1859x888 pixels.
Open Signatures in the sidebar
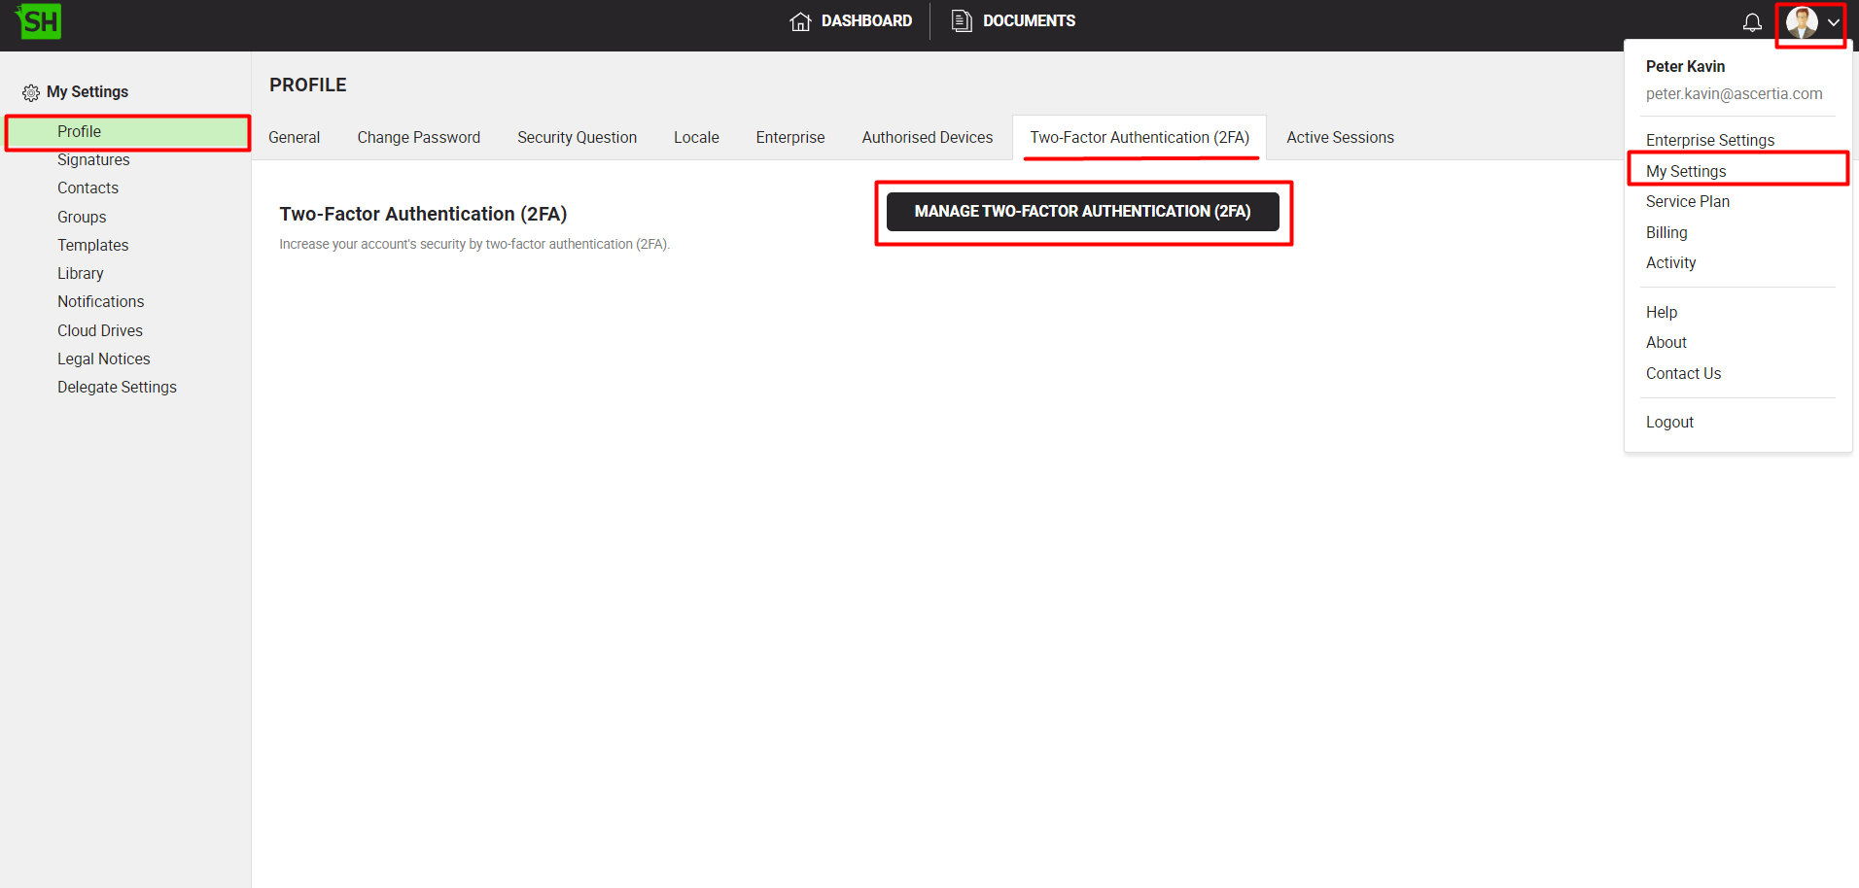pyautogui.click(x=93, y=160)
